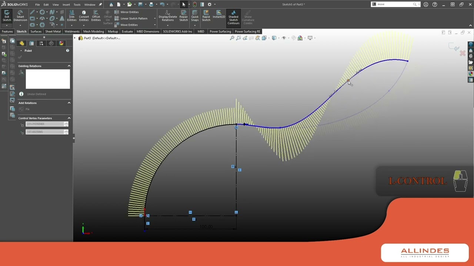Click Mirror Entities button
This screenshot has height=266, width=474.
coord(126,12)
